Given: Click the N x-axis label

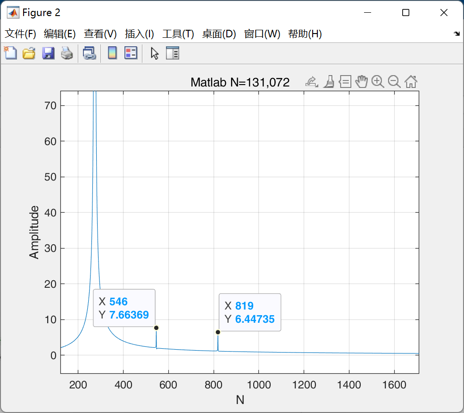Looking at the screenshot, I should (240, 400).
